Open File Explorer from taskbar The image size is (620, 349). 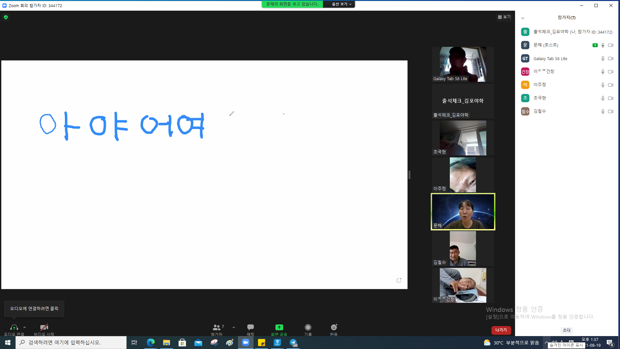pyautogui.click(x=166, y=343)
